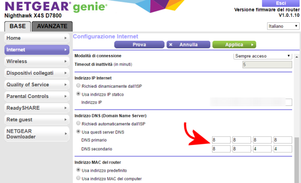Open ReadySHARE section
The width and height of the screenshot is (301, 183).
[37, 108]
